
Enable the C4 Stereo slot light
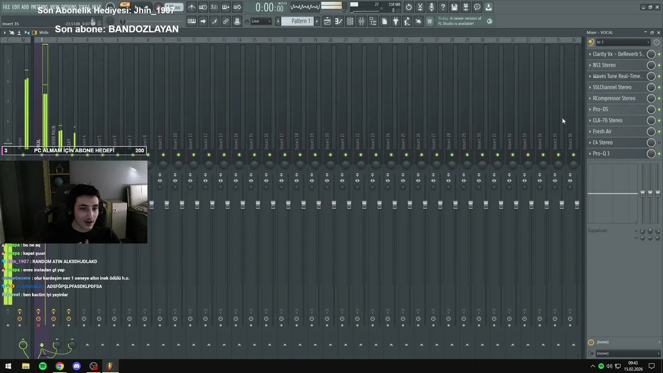(x=659, y=142)
